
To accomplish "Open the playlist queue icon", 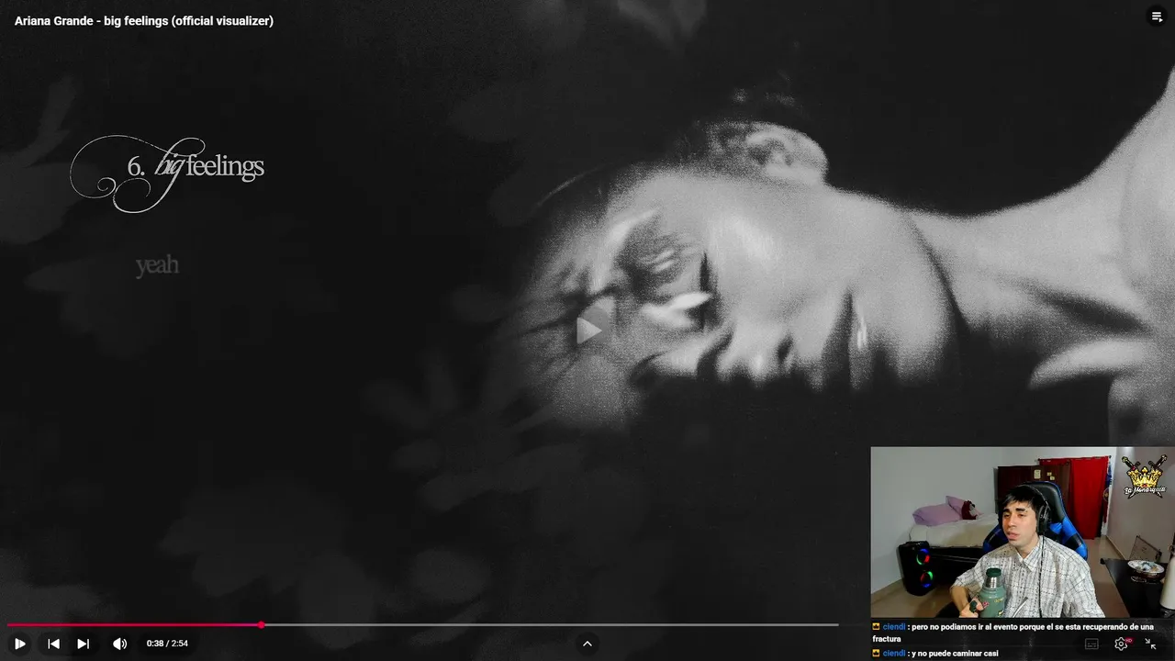I will click(x=1157, y=17).
